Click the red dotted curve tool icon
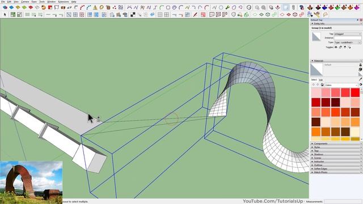The image size is (363, 204). 82,7
